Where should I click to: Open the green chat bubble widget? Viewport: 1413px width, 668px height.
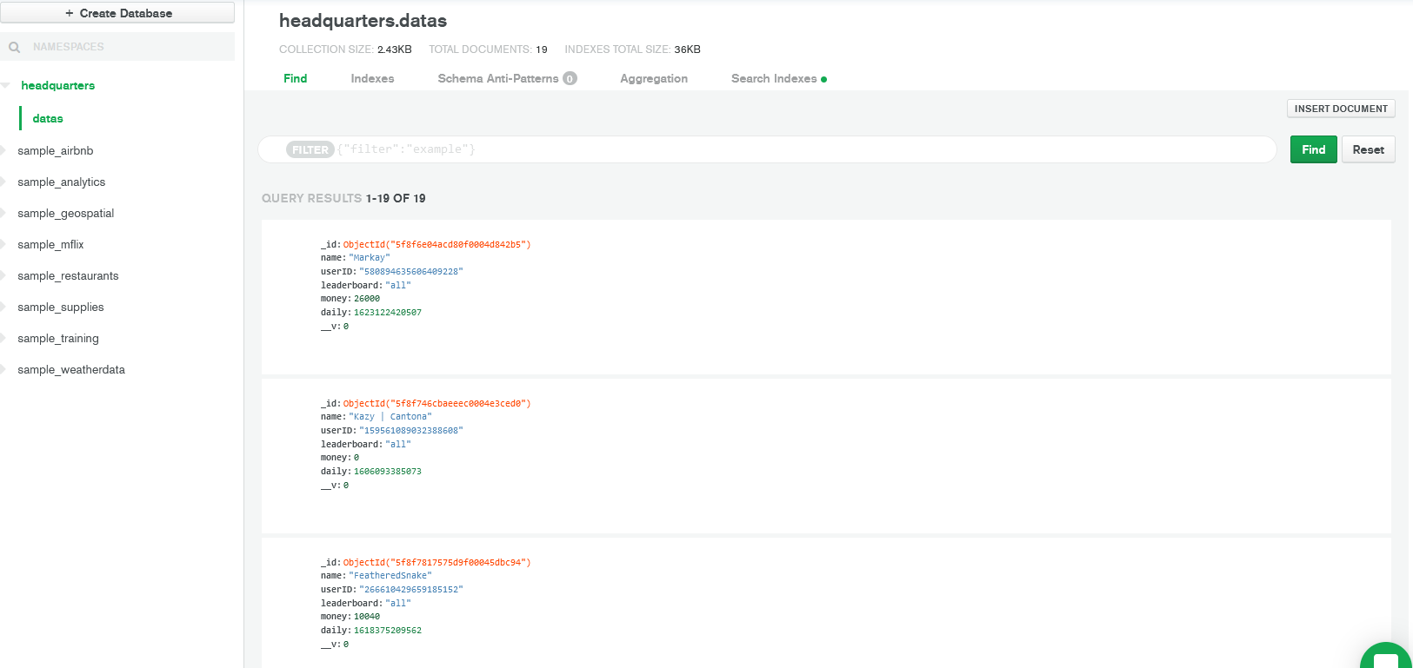click(1386, 656)
